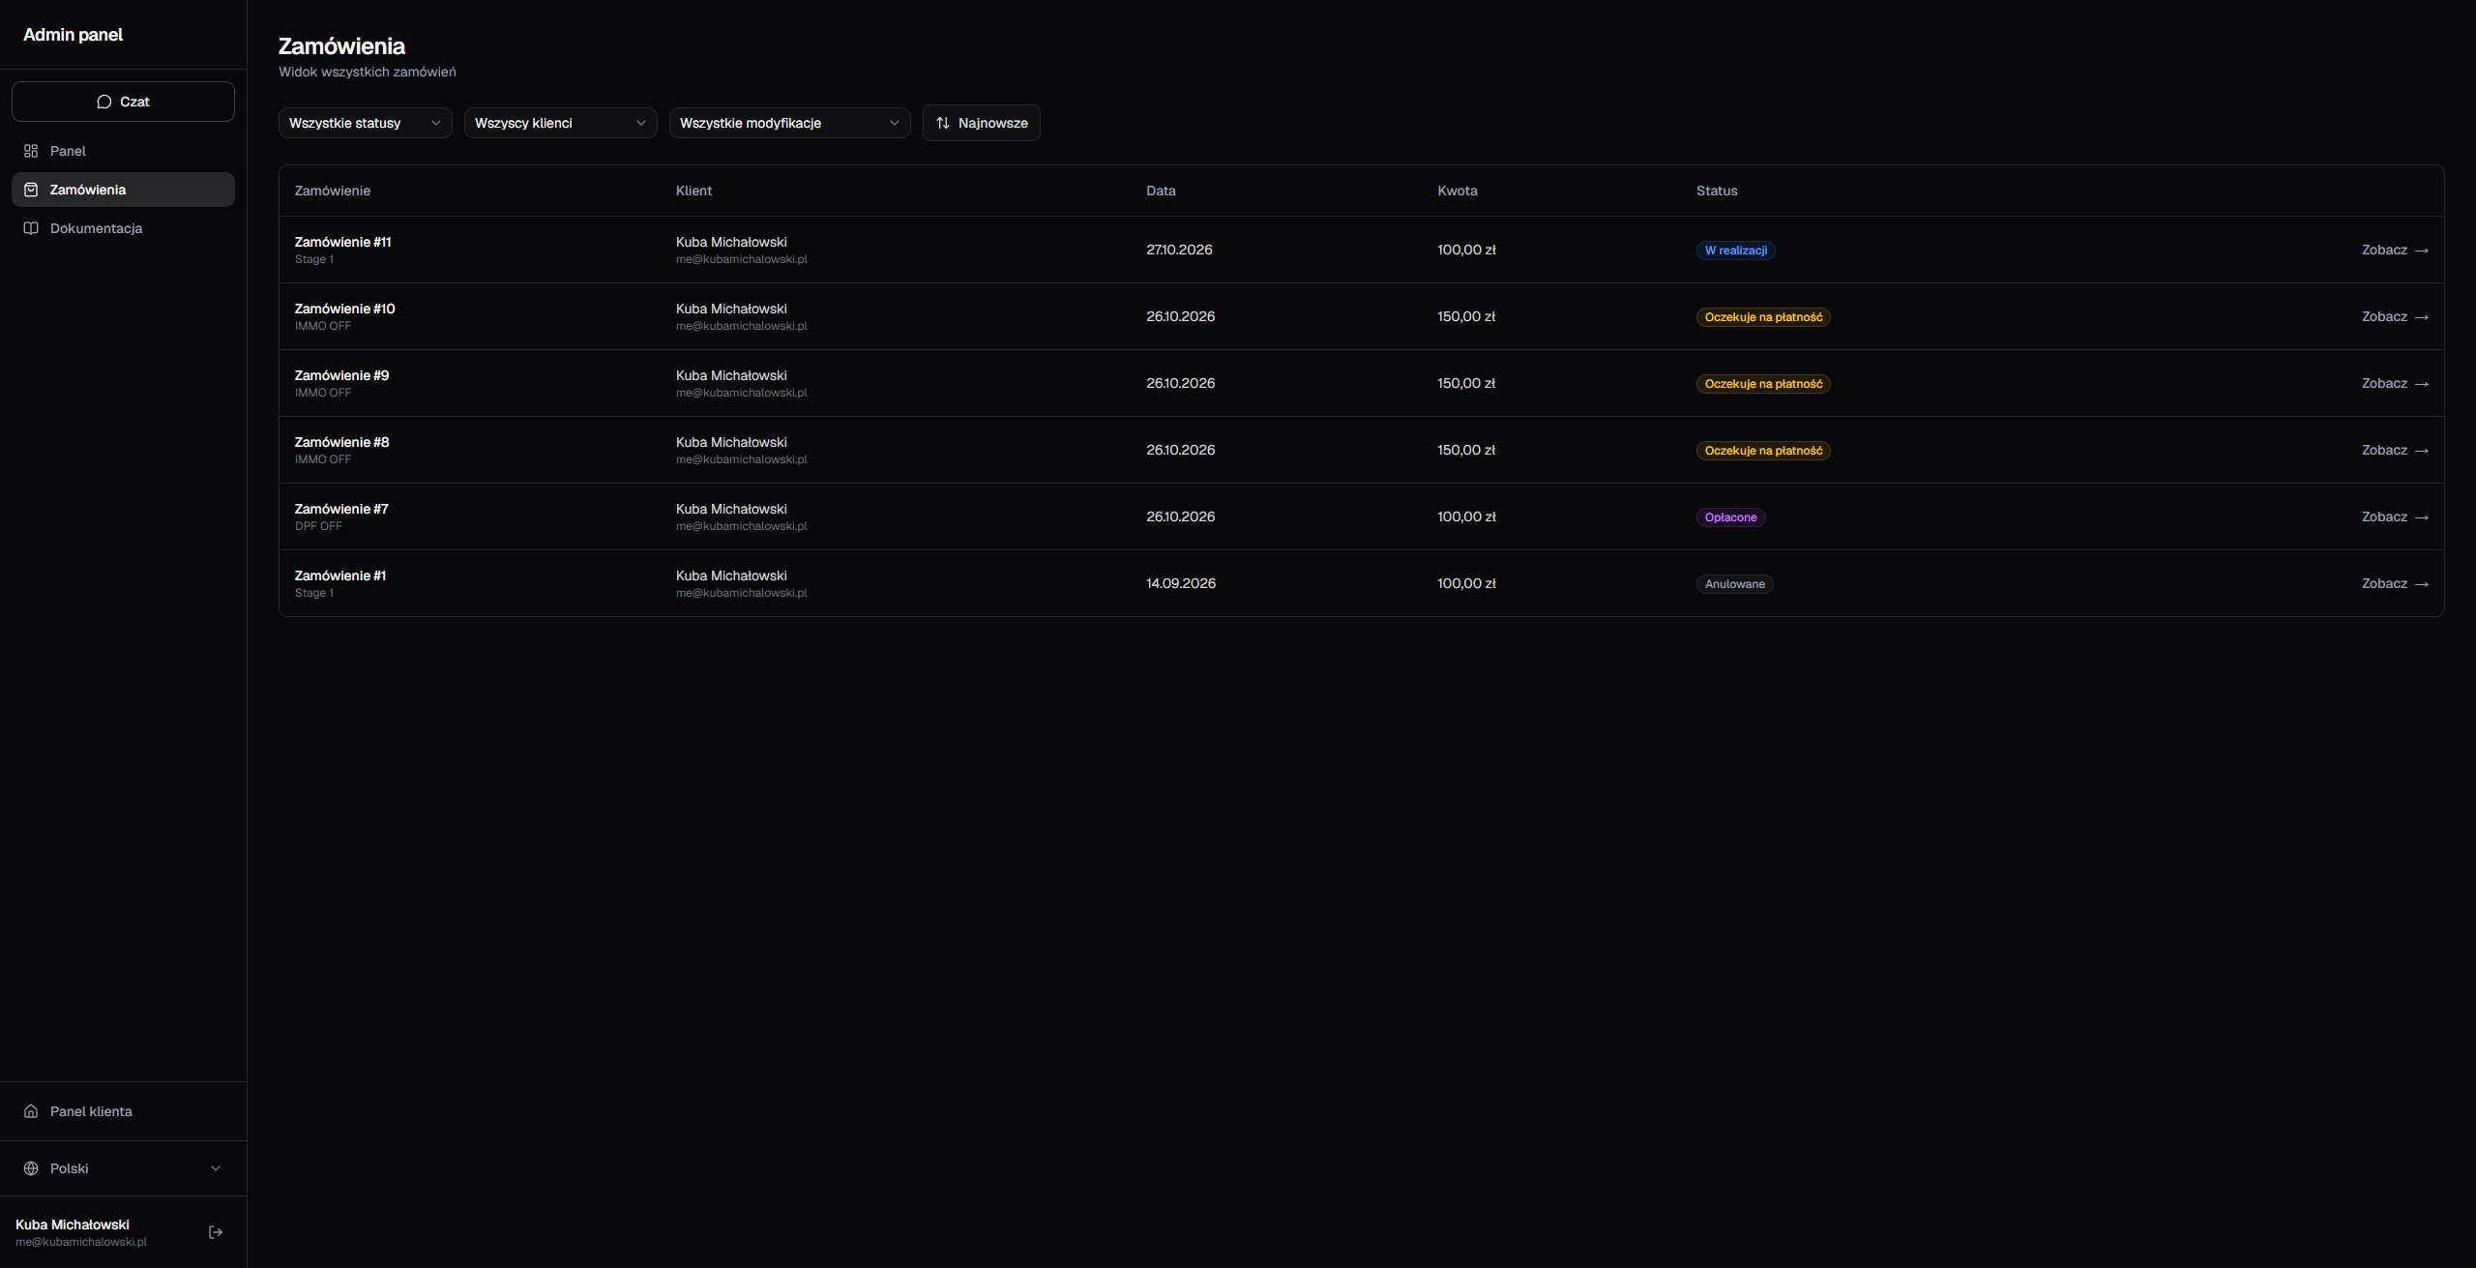Click the chat bubble icon in Czat button

point(104,102)
